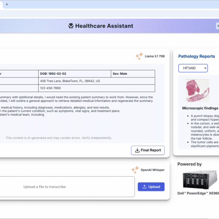Click the Sex: Male table cell
219x219 pixels.
(133, 74)
